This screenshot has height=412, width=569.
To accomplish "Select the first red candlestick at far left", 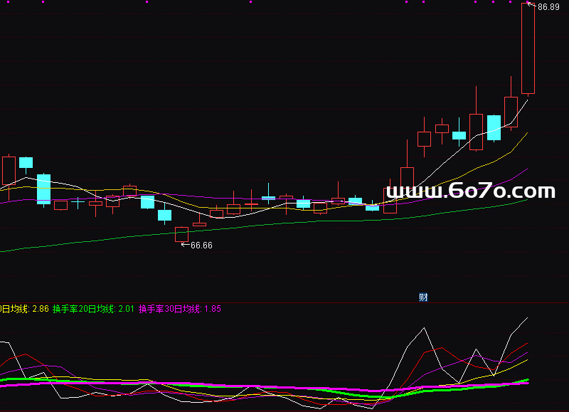I will [x=9, y=171].
